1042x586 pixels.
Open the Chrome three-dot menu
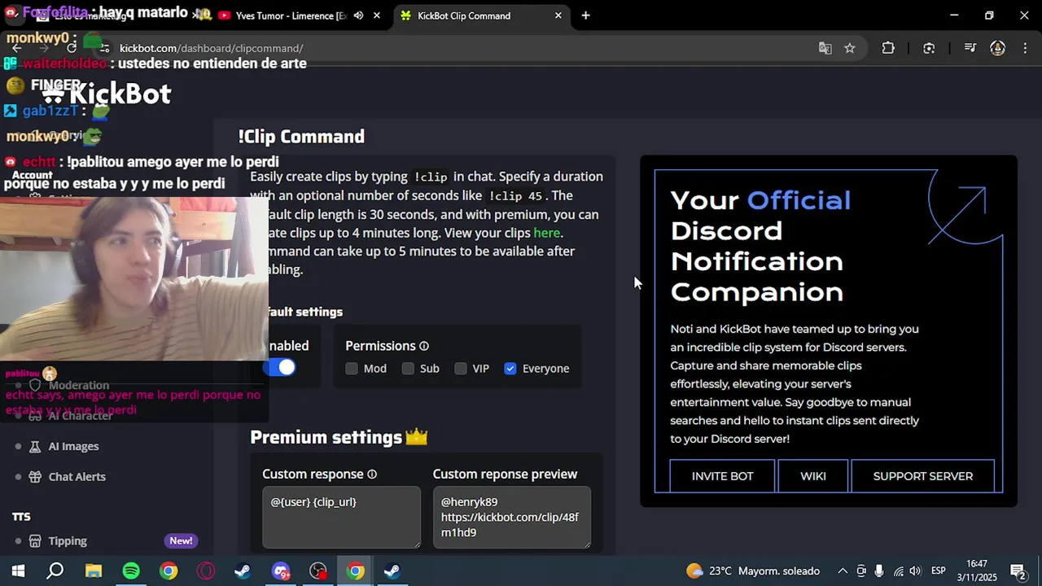(1025, 48)
